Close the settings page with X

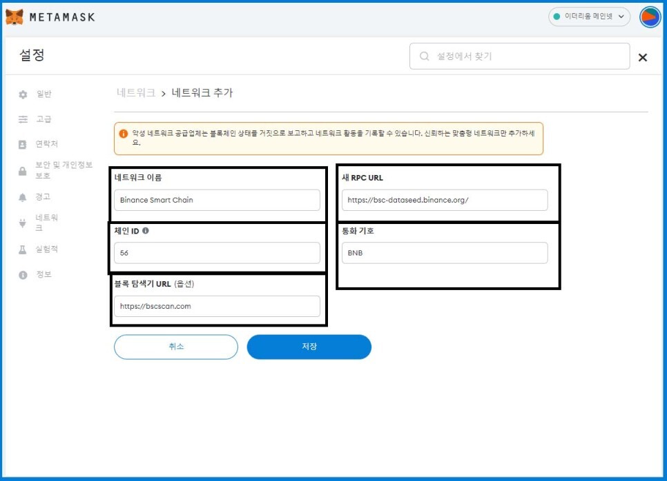tap(642, 57)
